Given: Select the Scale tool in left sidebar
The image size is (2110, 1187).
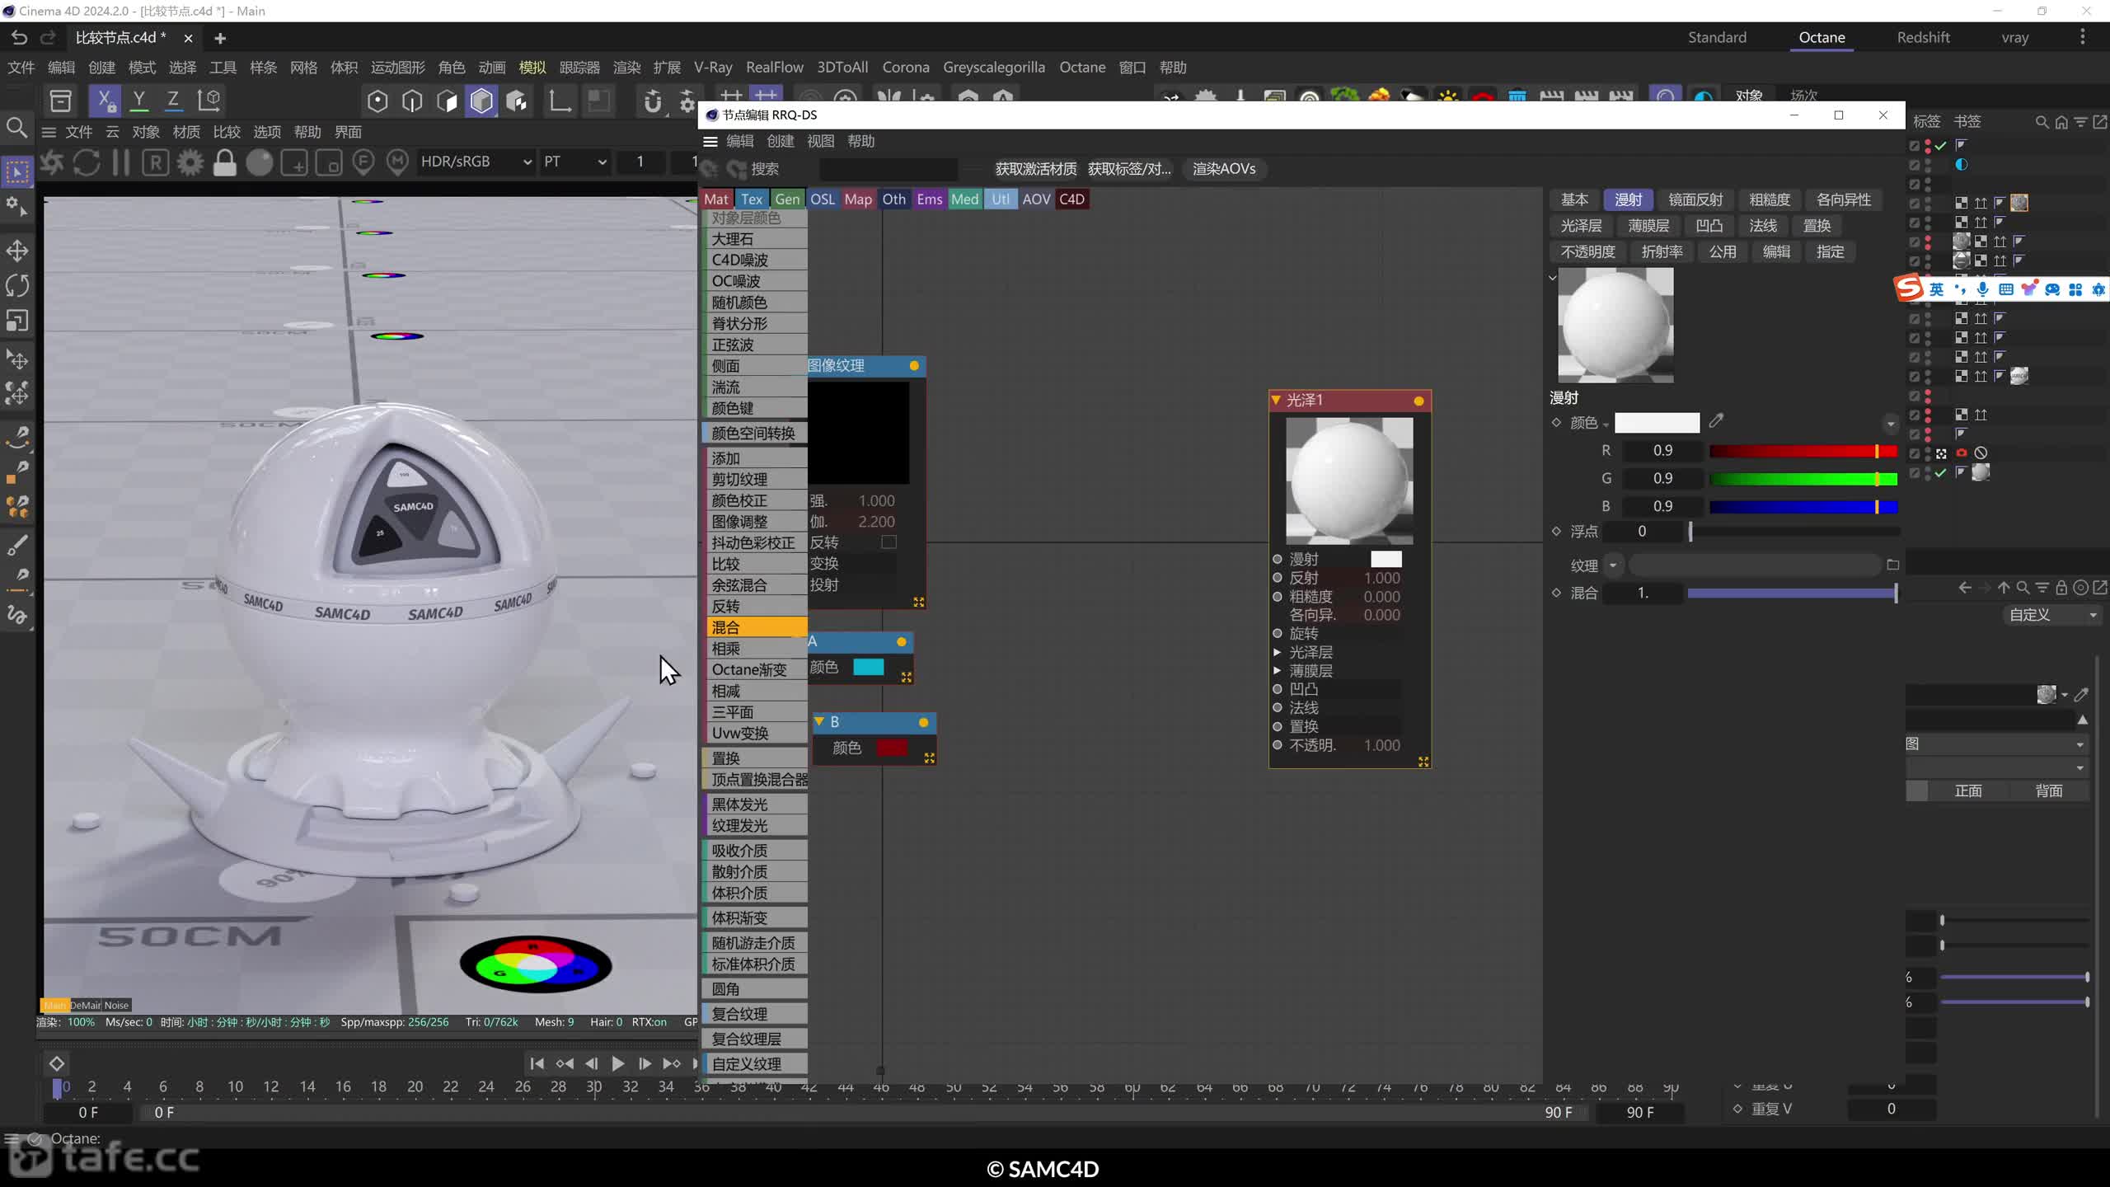Looking at the screenshot, I should point(17,321).
